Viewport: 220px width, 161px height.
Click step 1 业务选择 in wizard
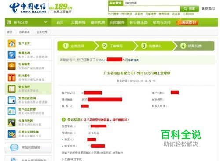click(x=76, y=46)
